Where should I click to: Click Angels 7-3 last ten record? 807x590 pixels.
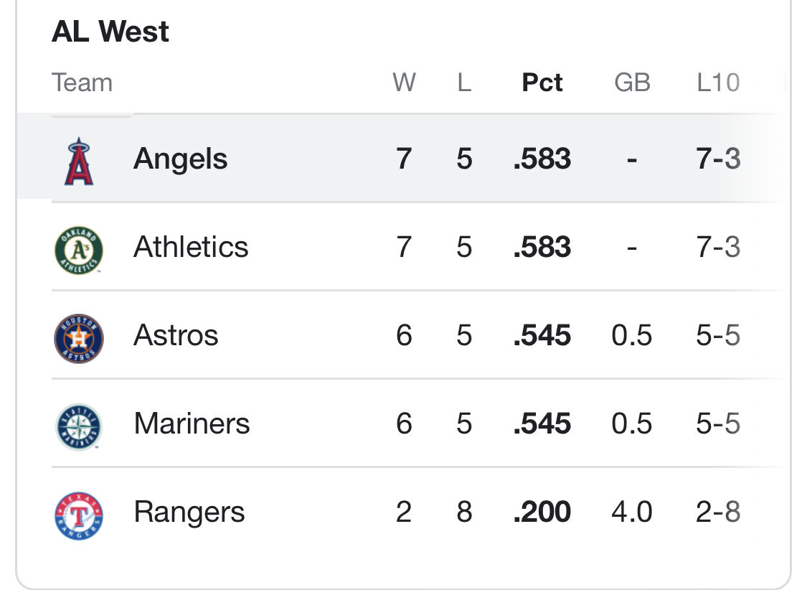(718, 158)
